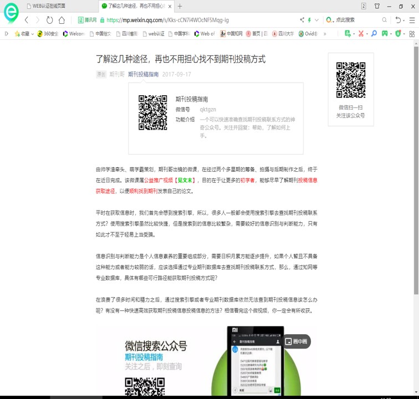Viewport: 419px width, 399px height.
Task: Click the 期刊哥 author name
Action: pyautogui.click(x=117, y=74)
